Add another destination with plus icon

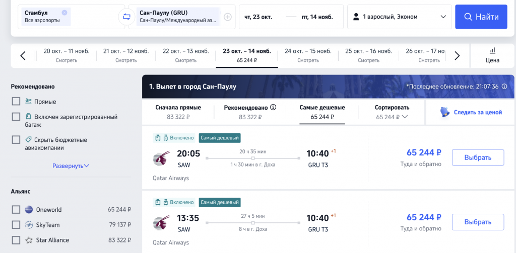(228, 17)
